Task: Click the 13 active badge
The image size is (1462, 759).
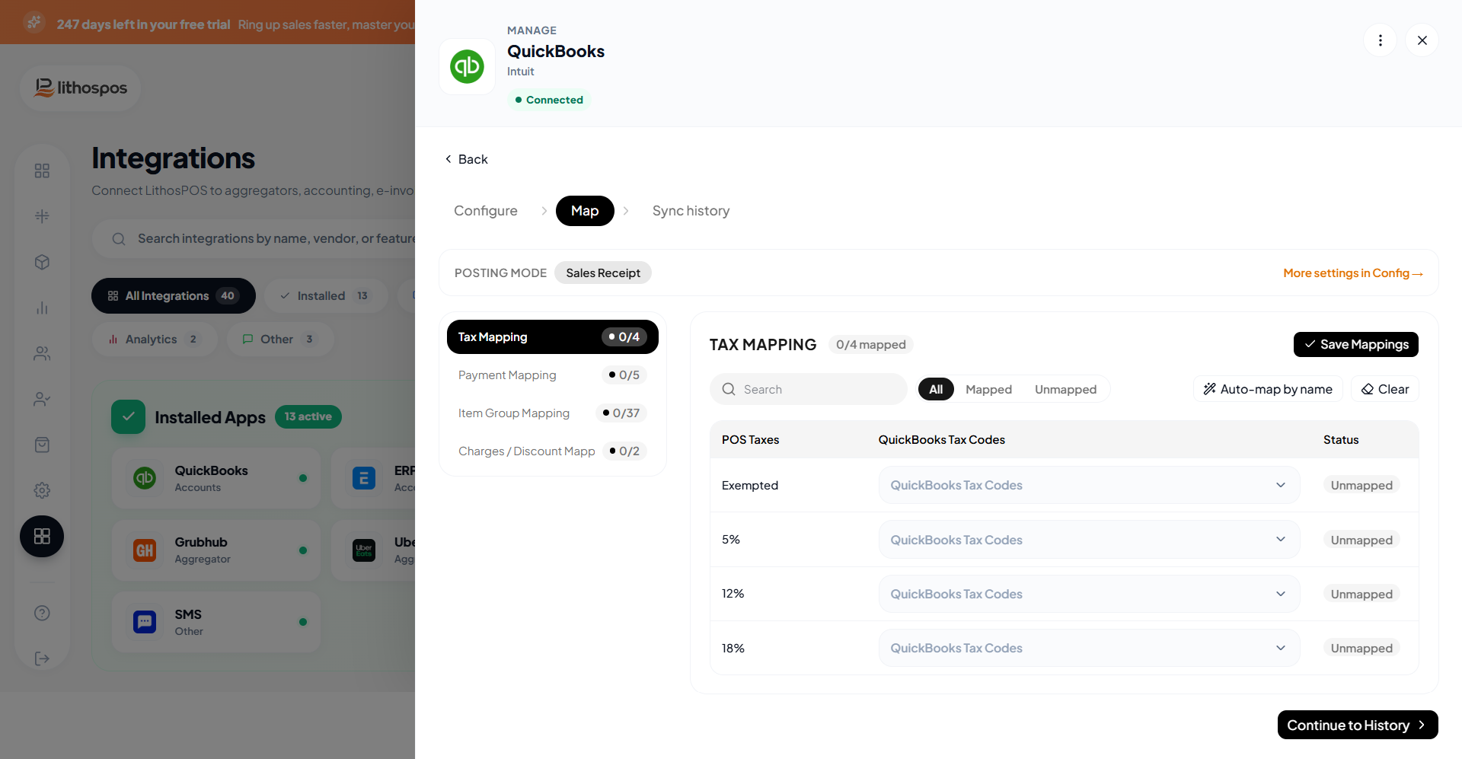Action: (x=308, y=416)
